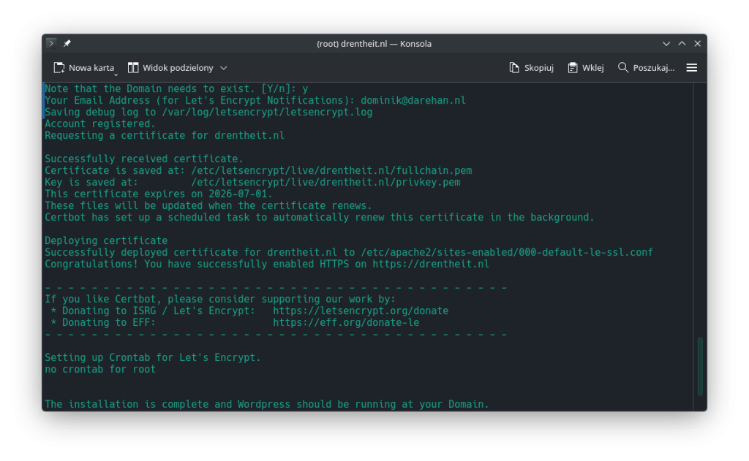Click the Widok podzielony split view icon

(133, 68)
